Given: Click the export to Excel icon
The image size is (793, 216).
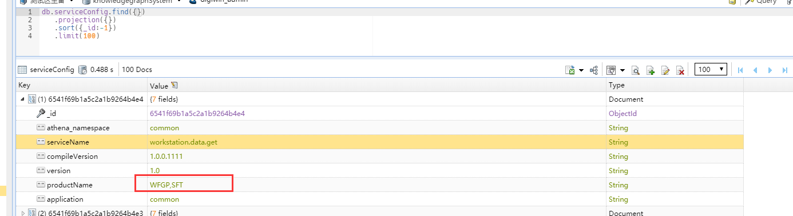Looking at the screenshot, I should (x=570, y=70).
